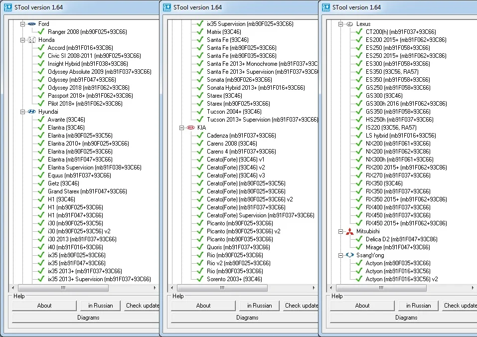
Task: Select GS300h 2016 entry
Action: tap(406, 104)
